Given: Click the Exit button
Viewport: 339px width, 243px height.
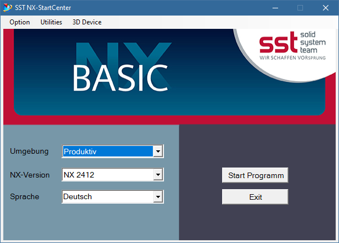Looking at the screenshot, I should tap(255, 197).
